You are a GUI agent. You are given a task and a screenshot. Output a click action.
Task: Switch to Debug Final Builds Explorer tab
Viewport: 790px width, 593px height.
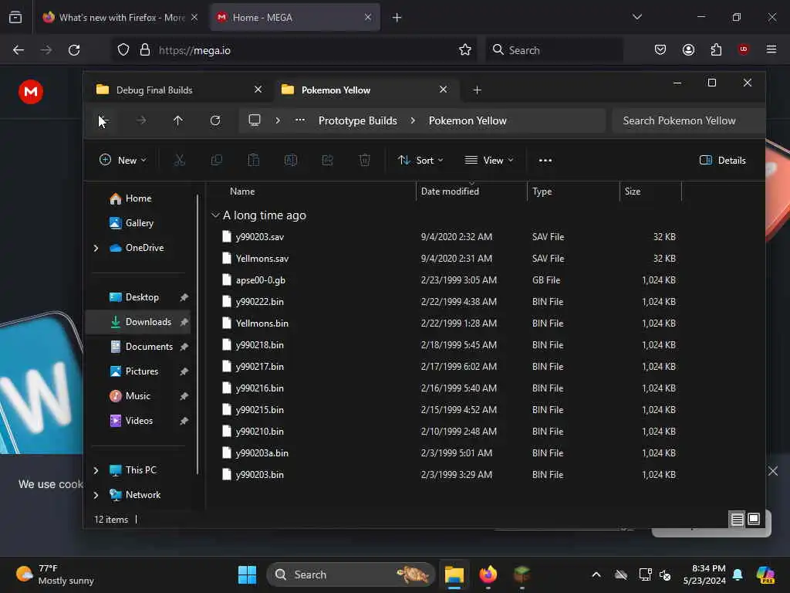(x=179, y=90)
